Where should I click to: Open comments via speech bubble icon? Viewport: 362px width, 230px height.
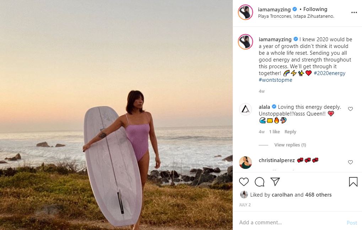[260, 182]
